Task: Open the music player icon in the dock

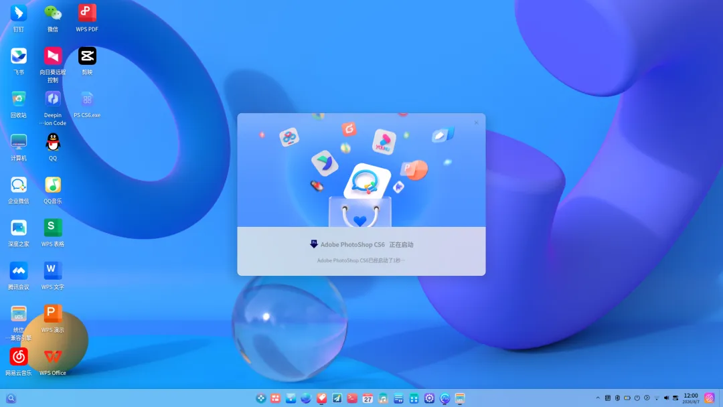Action: point(383,398)
